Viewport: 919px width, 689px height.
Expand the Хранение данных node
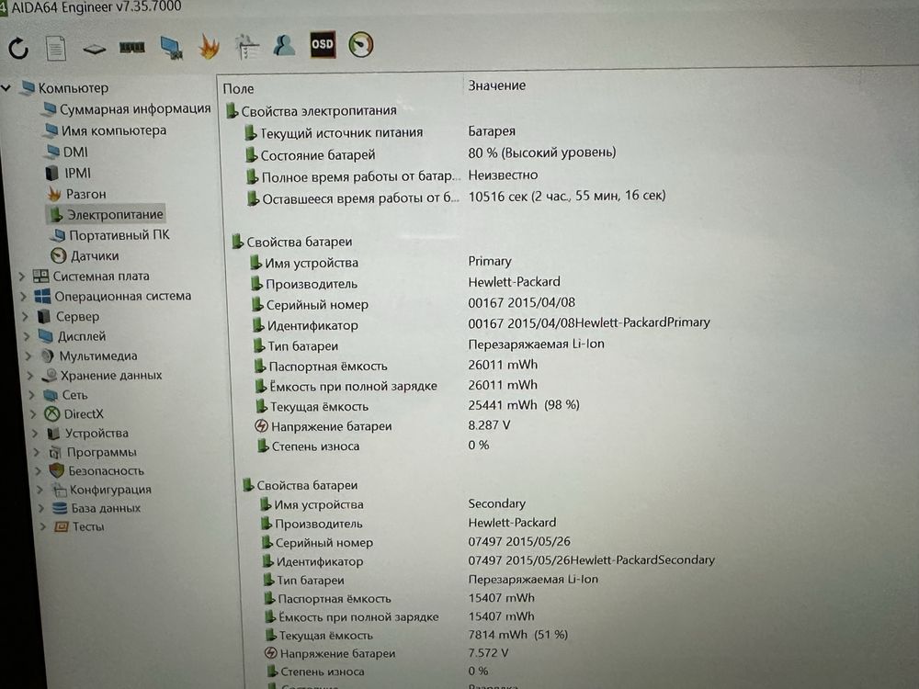pos(30,376)
